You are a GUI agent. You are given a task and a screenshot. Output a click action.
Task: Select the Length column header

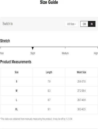49,72
